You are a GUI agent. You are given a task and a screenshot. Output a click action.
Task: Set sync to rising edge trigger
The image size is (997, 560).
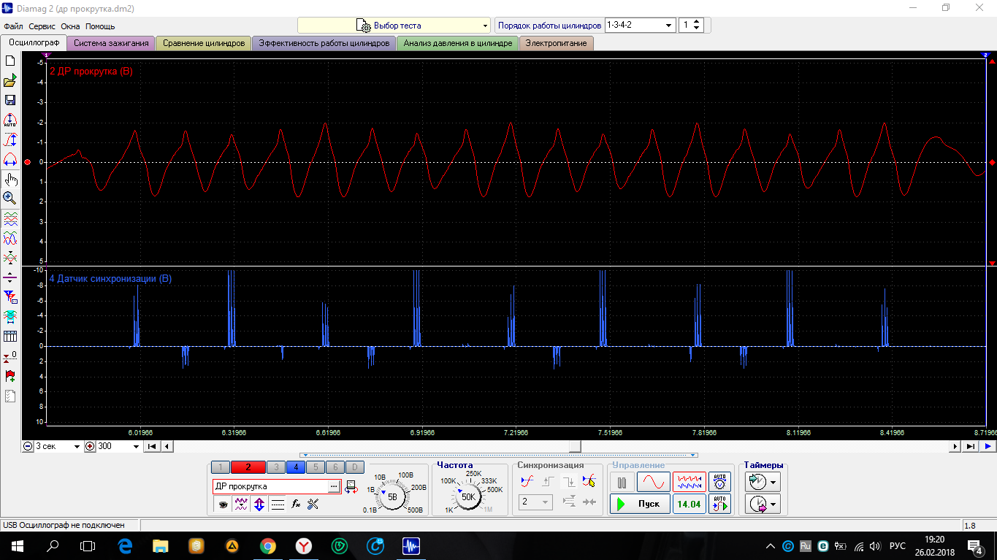coord(547,482)
